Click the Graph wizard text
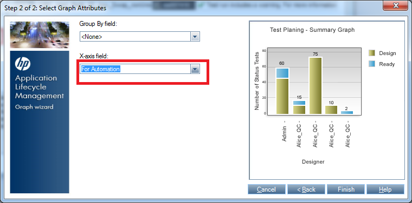This screenshot has height=203, width=412. tap(34, 107)
